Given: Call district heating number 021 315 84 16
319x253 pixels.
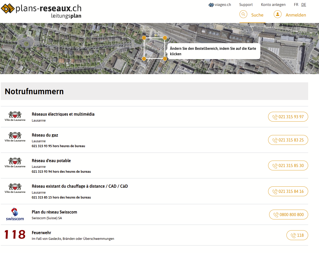Looking at the screenshot, I should tap(288, 191).
